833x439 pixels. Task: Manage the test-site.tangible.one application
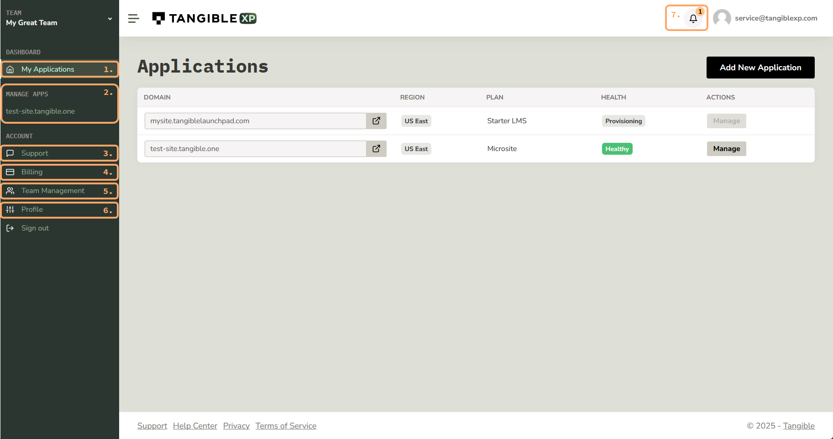tap(726, 149)
